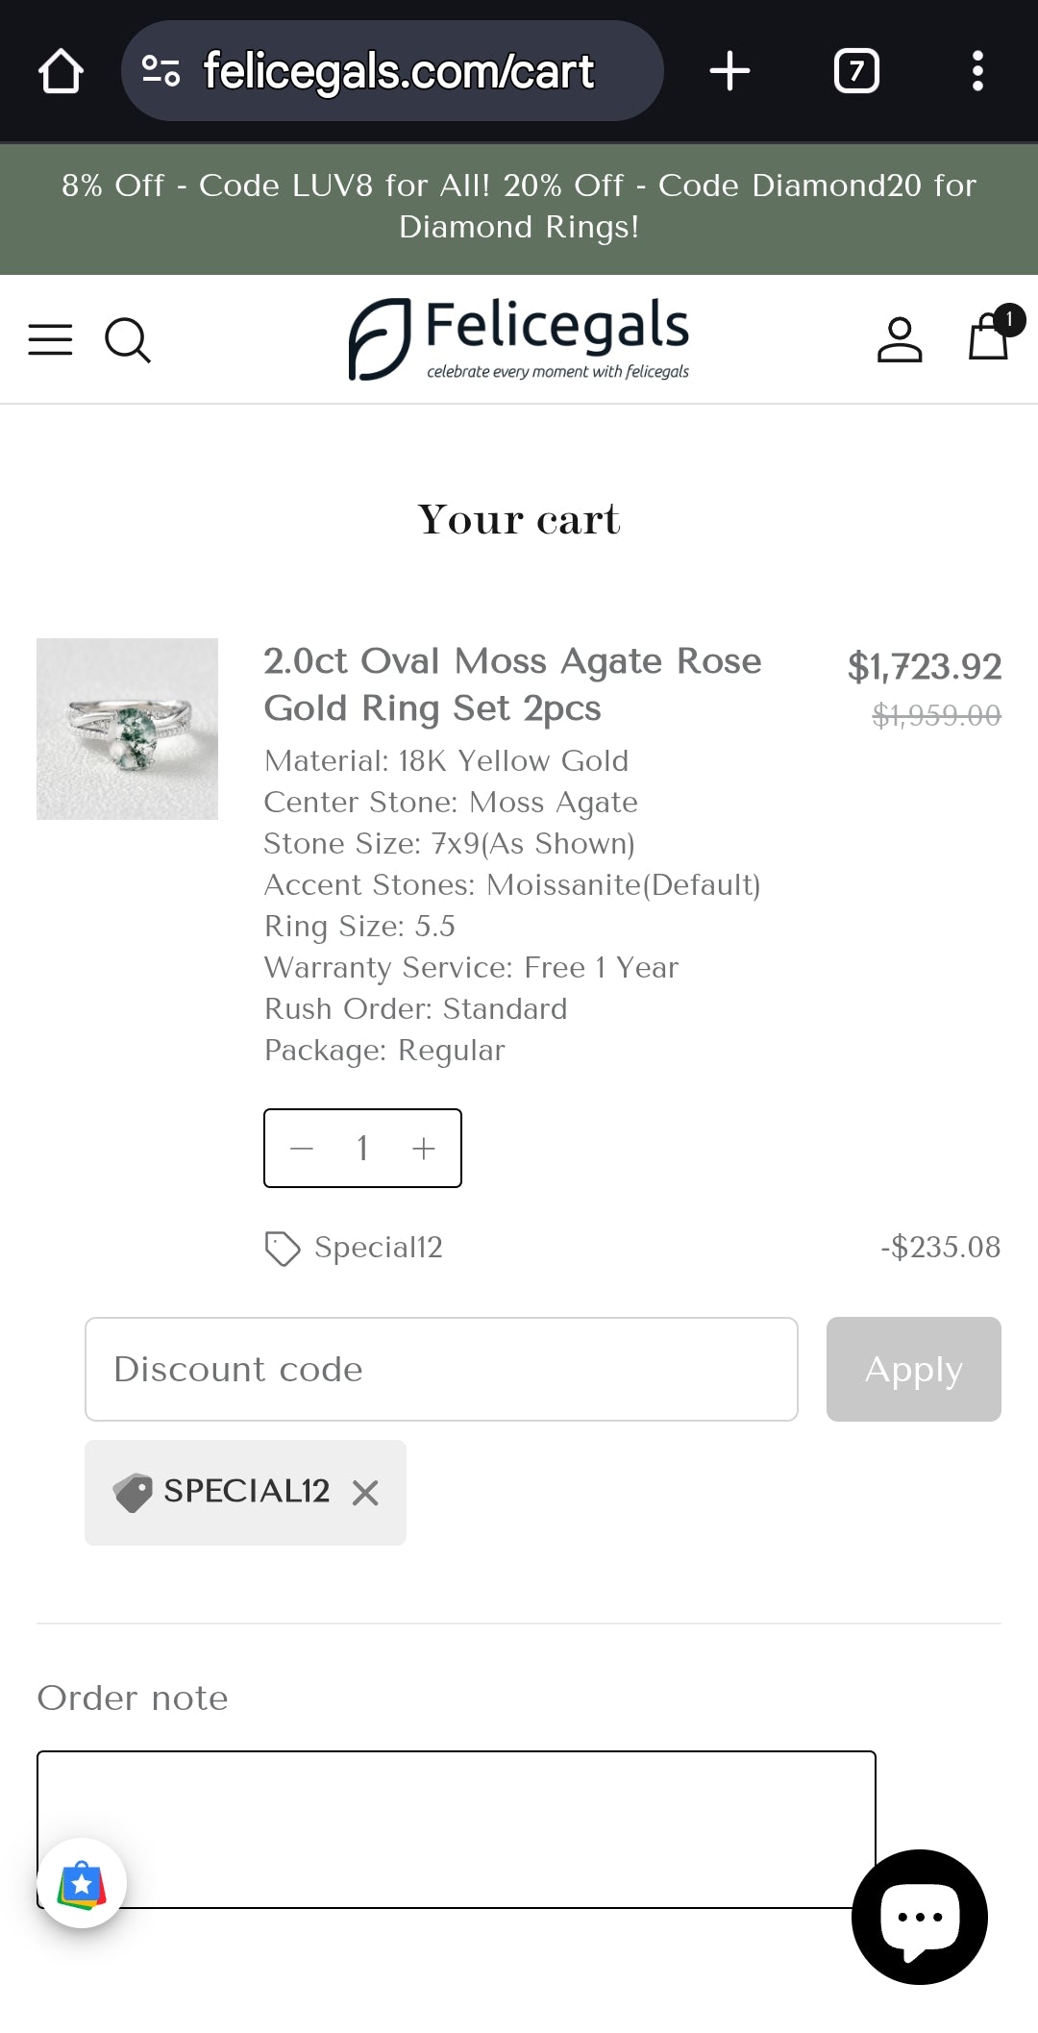Tap the search magnifier icon
This screenshot has height=2033, width=1038.
tap(127, 339)
